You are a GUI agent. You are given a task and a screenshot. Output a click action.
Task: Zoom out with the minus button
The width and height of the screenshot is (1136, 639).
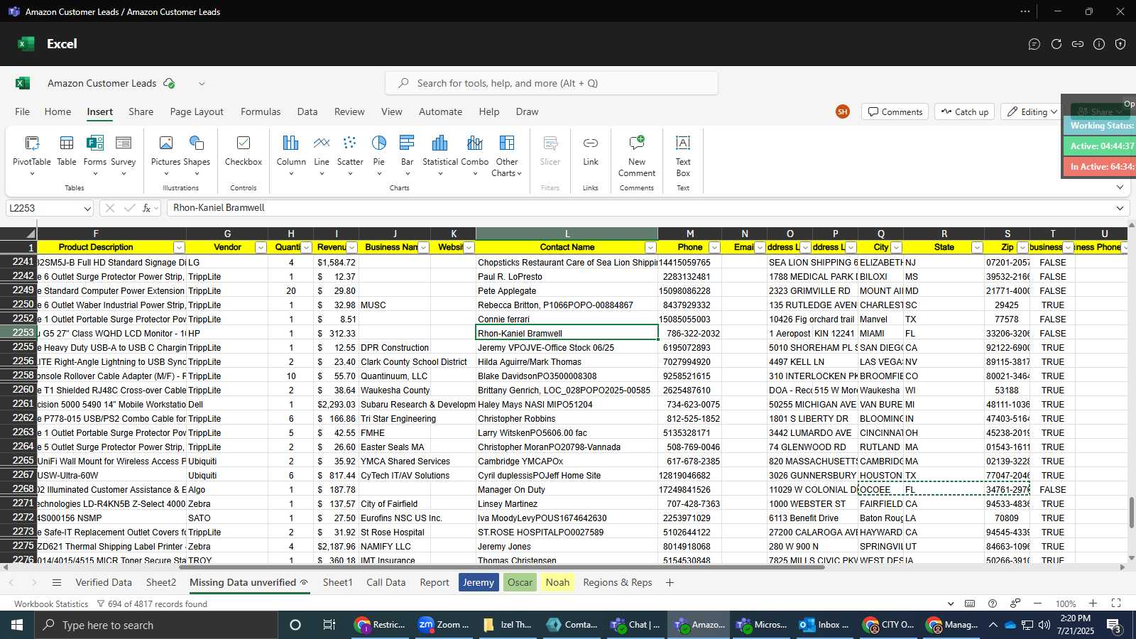1037,603
